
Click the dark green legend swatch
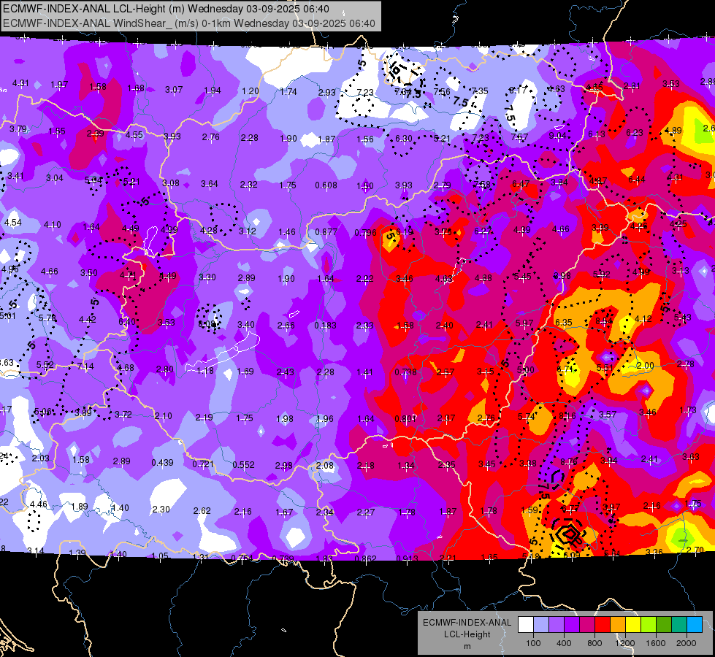pyautogui.click(x=664, y=625)
